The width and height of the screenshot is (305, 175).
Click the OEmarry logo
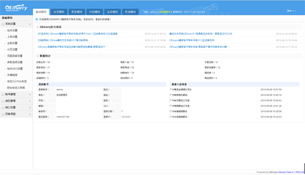click(x=16, y=8)
